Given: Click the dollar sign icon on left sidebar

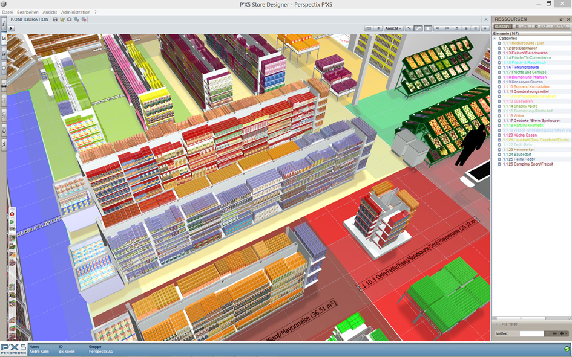Looking at the screenshot, I should (4, 144).
